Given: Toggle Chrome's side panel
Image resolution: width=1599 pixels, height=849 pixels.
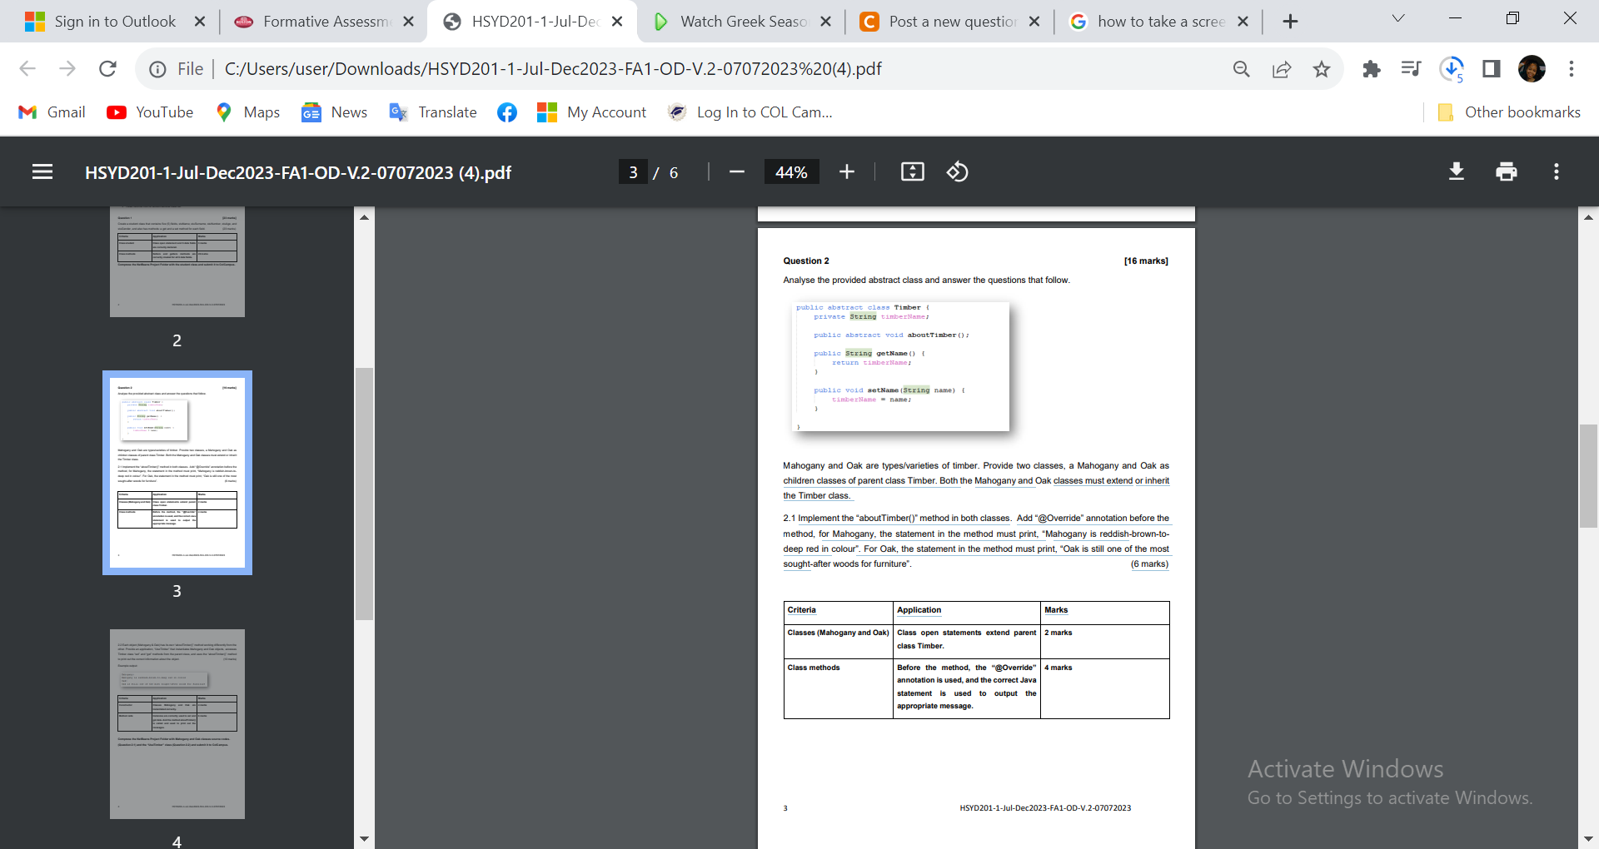Looking at the screenshot, I should click(x=1491, y=69).
